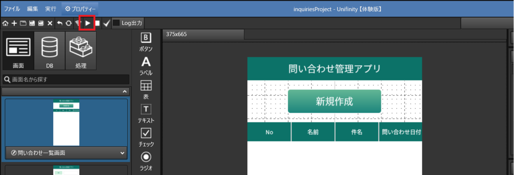
Task: Toggle the Log出力 checkbox
Action: click(116, 23)
